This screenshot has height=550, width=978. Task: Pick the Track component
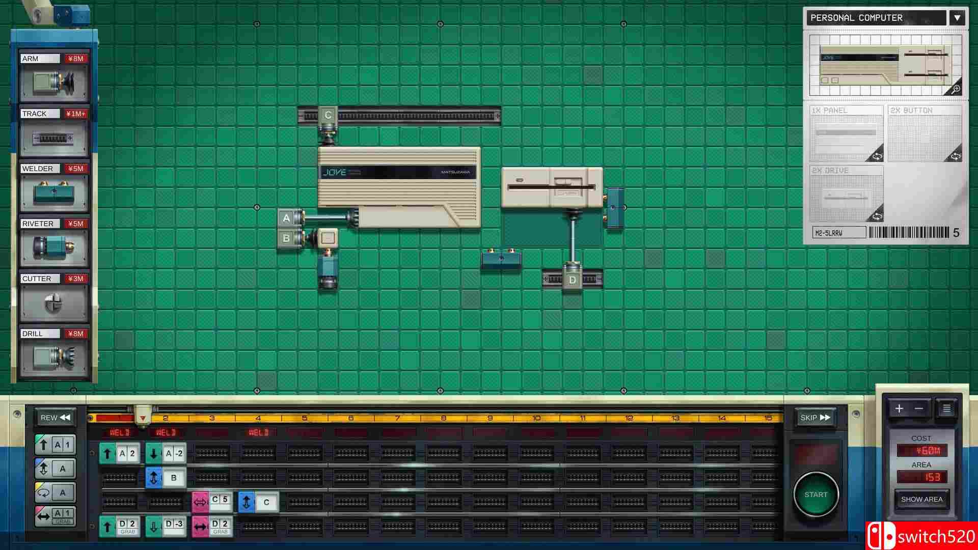(x=54, y=137)
